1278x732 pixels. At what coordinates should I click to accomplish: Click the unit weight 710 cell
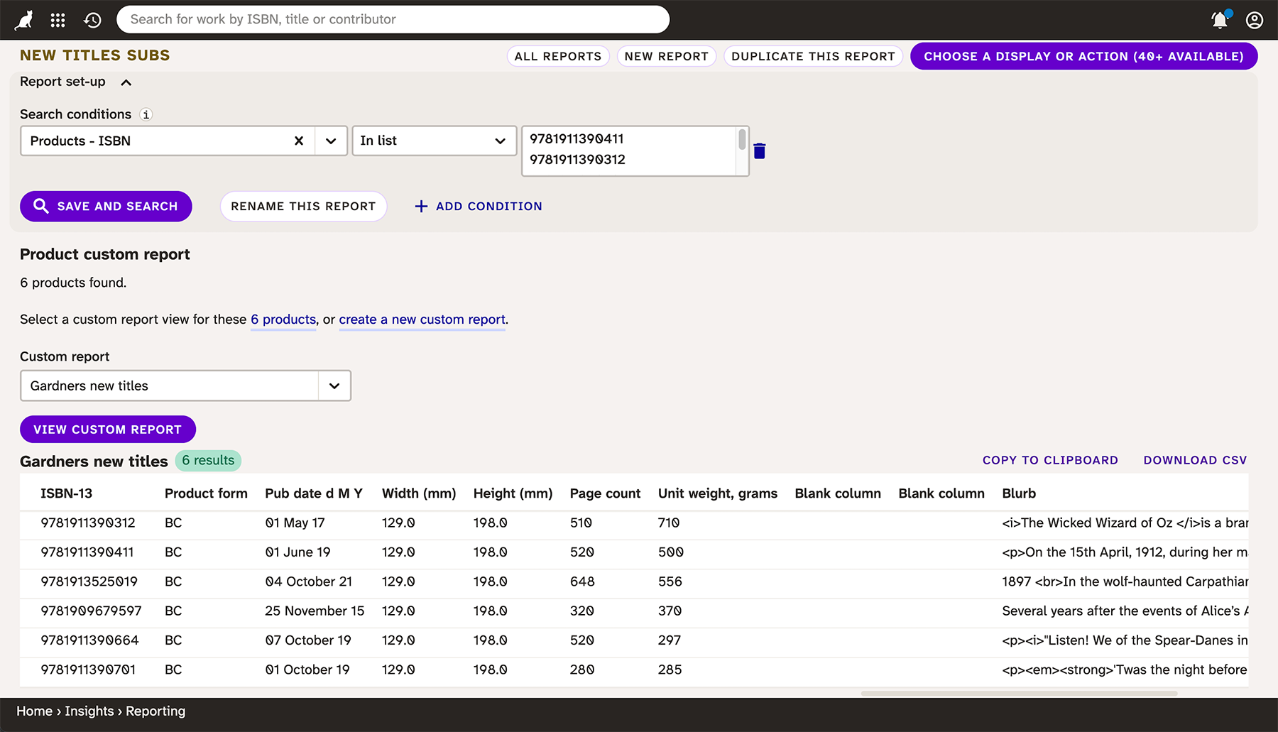(669, 523)
